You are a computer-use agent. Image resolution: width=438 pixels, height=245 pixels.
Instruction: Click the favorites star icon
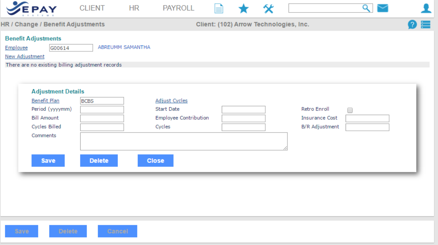243,8
